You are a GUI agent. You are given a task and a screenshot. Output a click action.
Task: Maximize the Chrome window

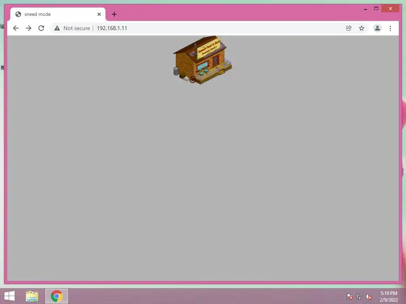(376, 9)
